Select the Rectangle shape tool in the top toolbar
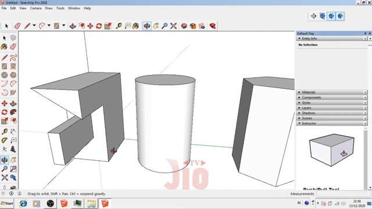The image size is (372, 209). [56, 26]
